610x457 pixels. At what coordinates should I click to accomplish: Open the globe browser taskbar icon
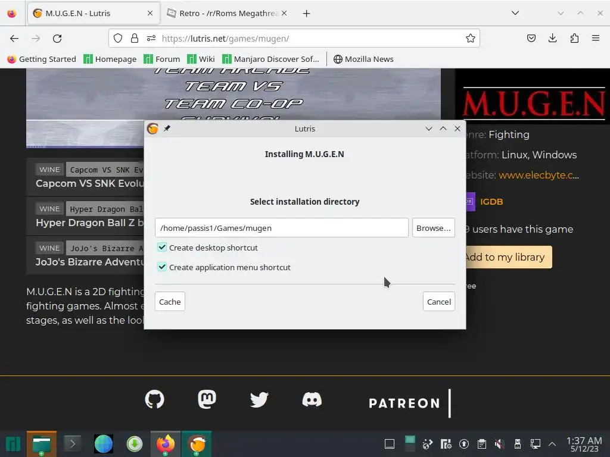coord(104,443)
